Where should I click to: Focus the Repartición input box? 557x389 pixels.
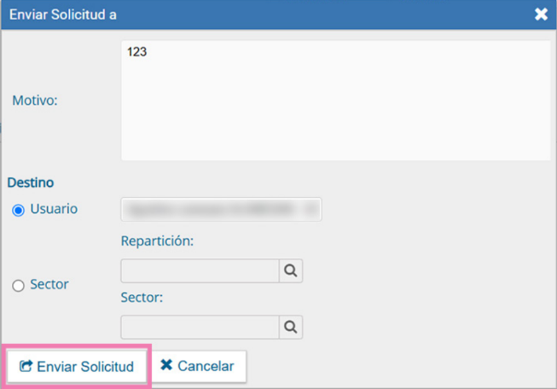point(200,271)
